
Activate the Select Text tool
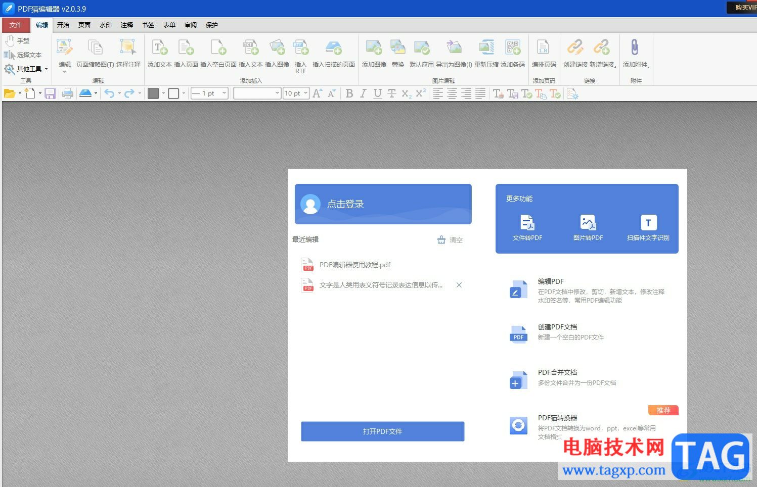(23, 55)
